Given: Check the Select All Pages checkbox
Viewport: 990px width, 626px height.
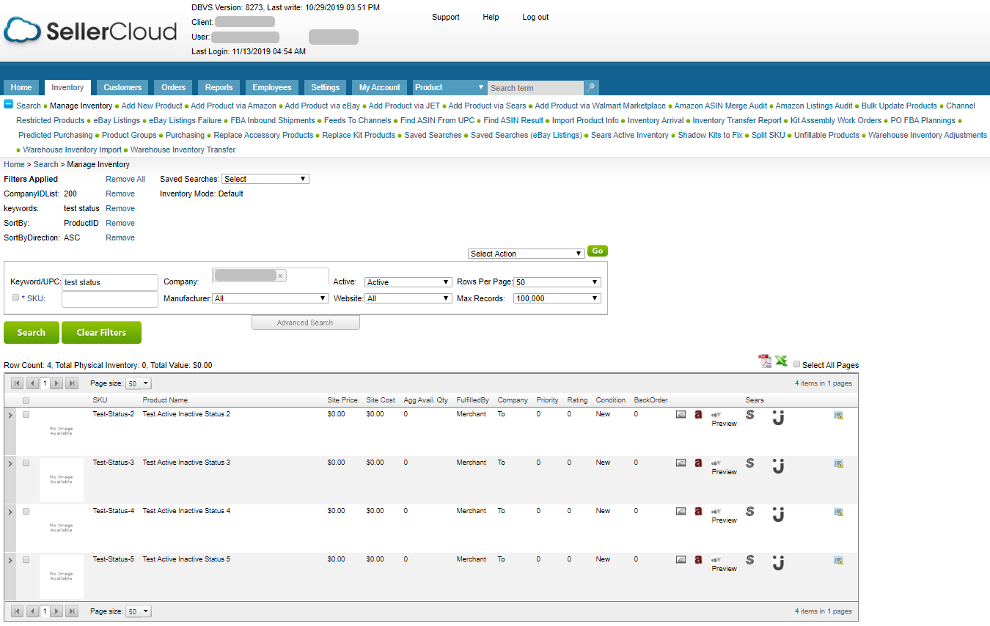Looking at the screenshot, I should pos(797,364).
